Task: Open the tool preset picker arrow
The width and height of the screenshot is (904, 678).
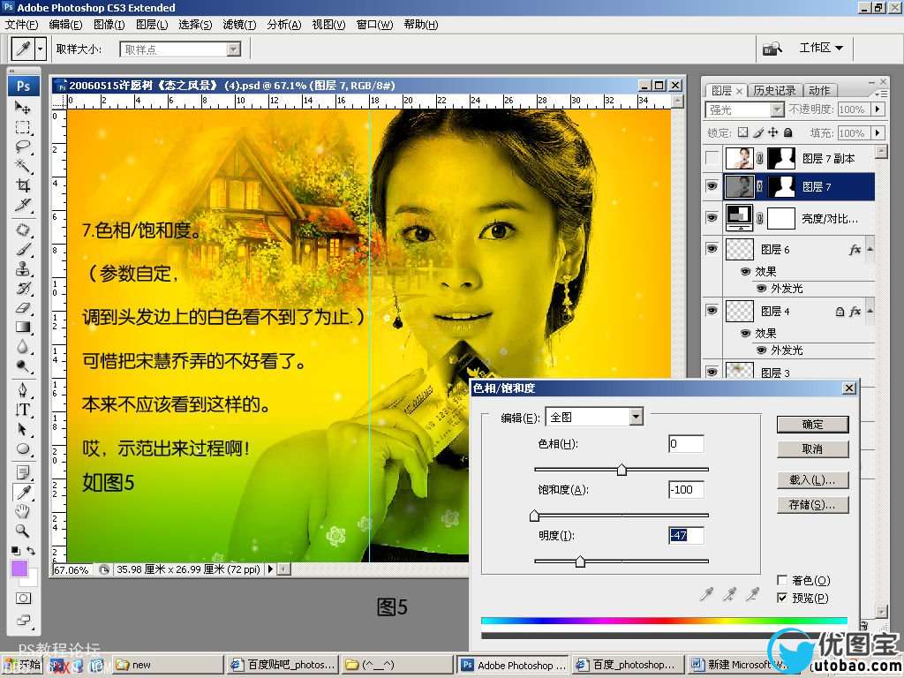Action: coord(40,49)
